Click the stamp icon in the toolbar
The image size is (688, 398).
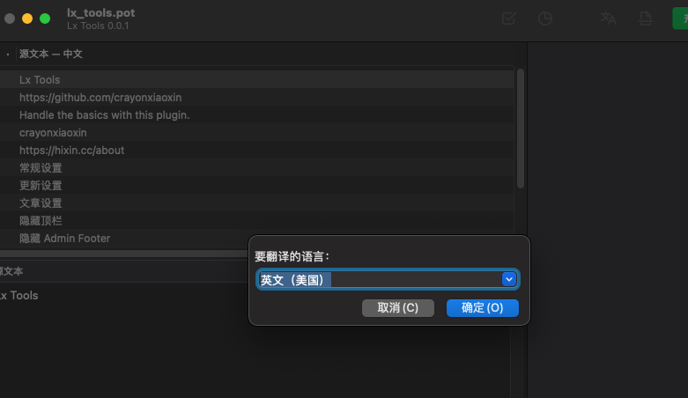[646, 18]
